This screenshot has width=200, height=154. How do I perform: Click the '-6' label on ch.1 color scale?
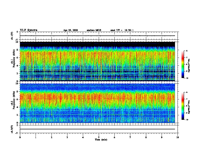(186, 51)
